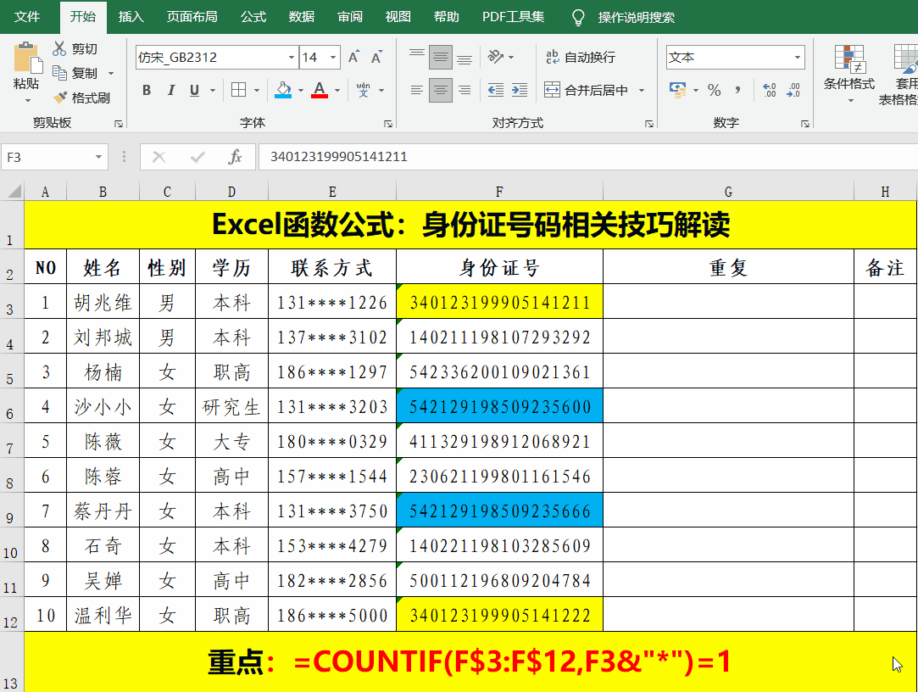Viewport: 918px width, 692px height.
Task: Apply percent style format
Action: click(x=714, y=90)
